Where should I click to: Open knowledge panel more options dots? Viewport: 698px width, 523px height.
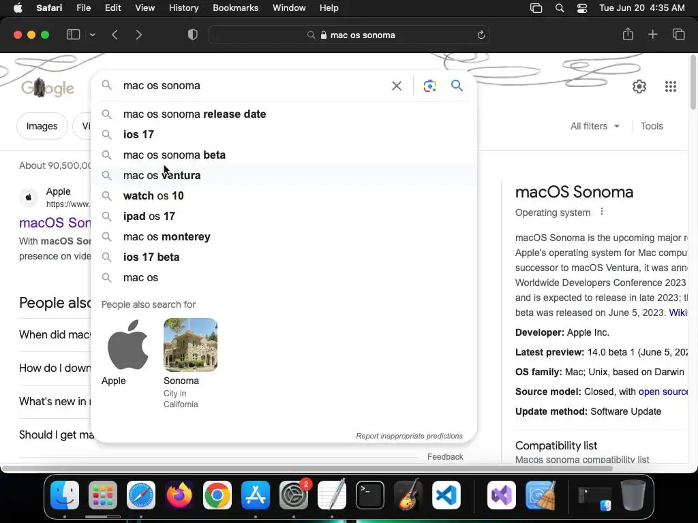(x=602, y=212)
